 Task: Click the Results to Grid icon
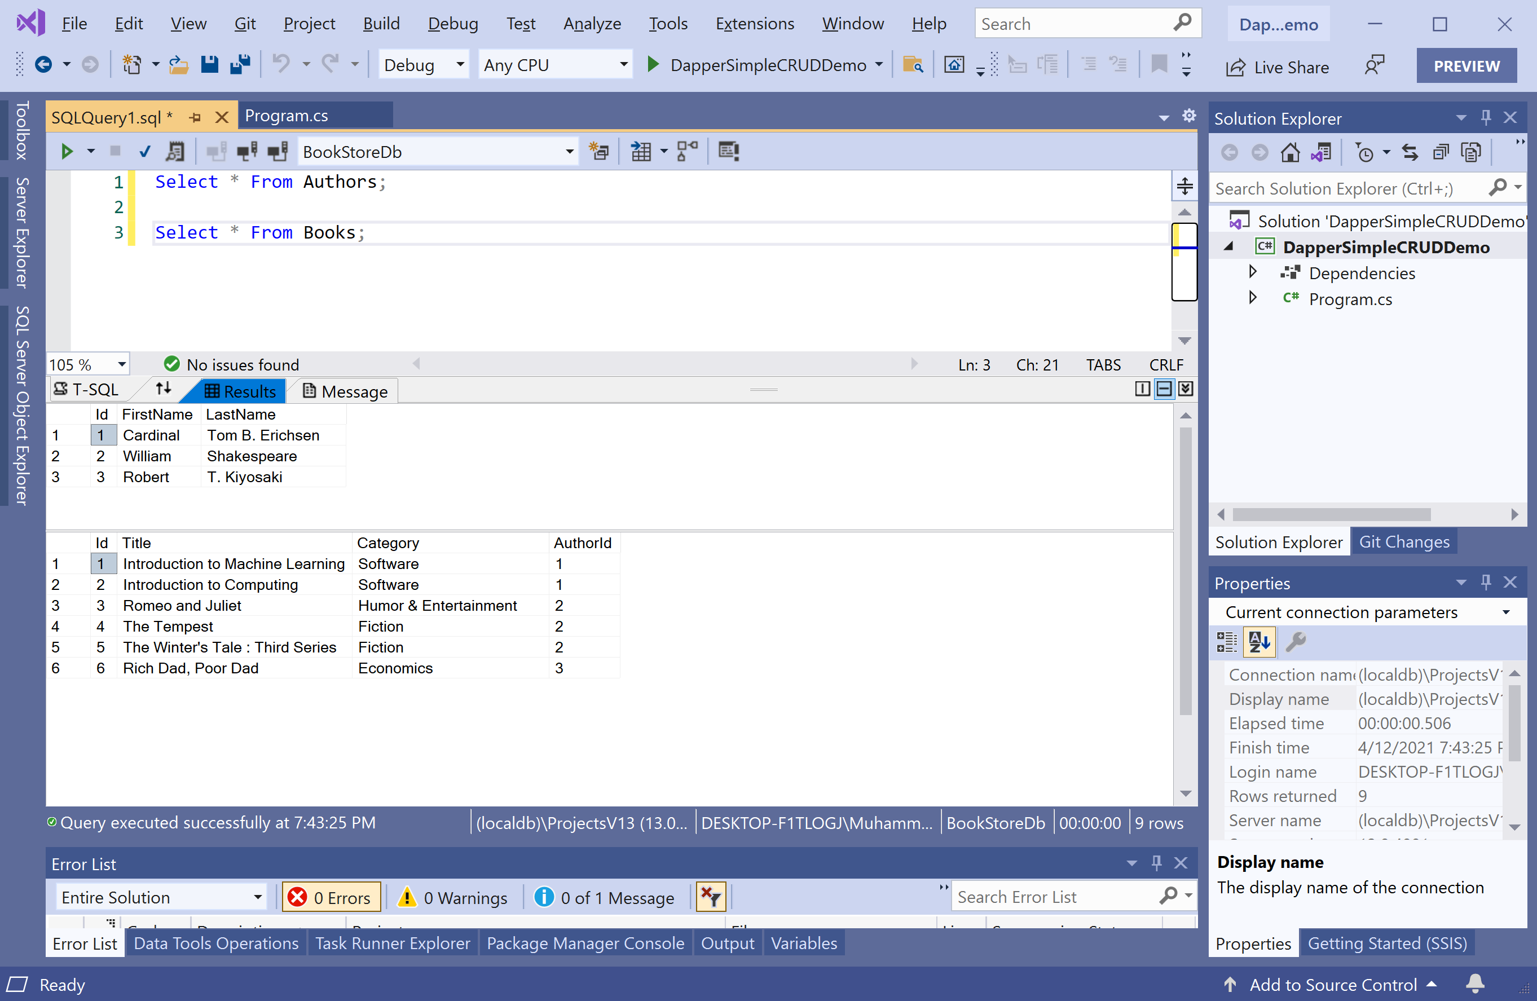pyautogui.click(x=641, y=151)
